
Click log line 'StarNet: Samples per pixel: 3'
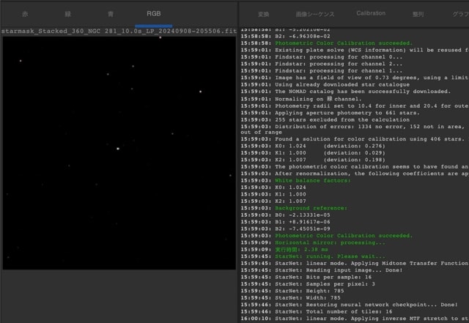[x=308, y=284]
